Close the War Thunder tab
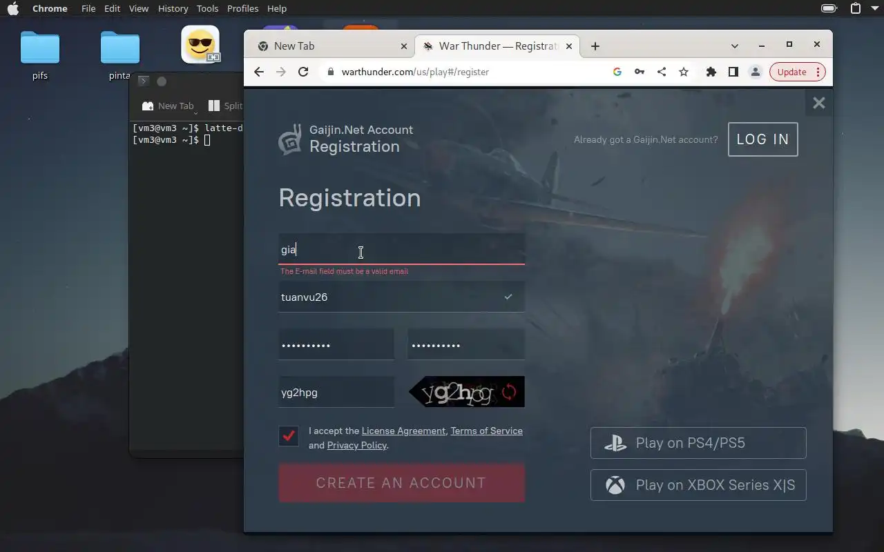The height and width of the screenshot is (552, 884). pyautogui.click(x=569, y=46)
